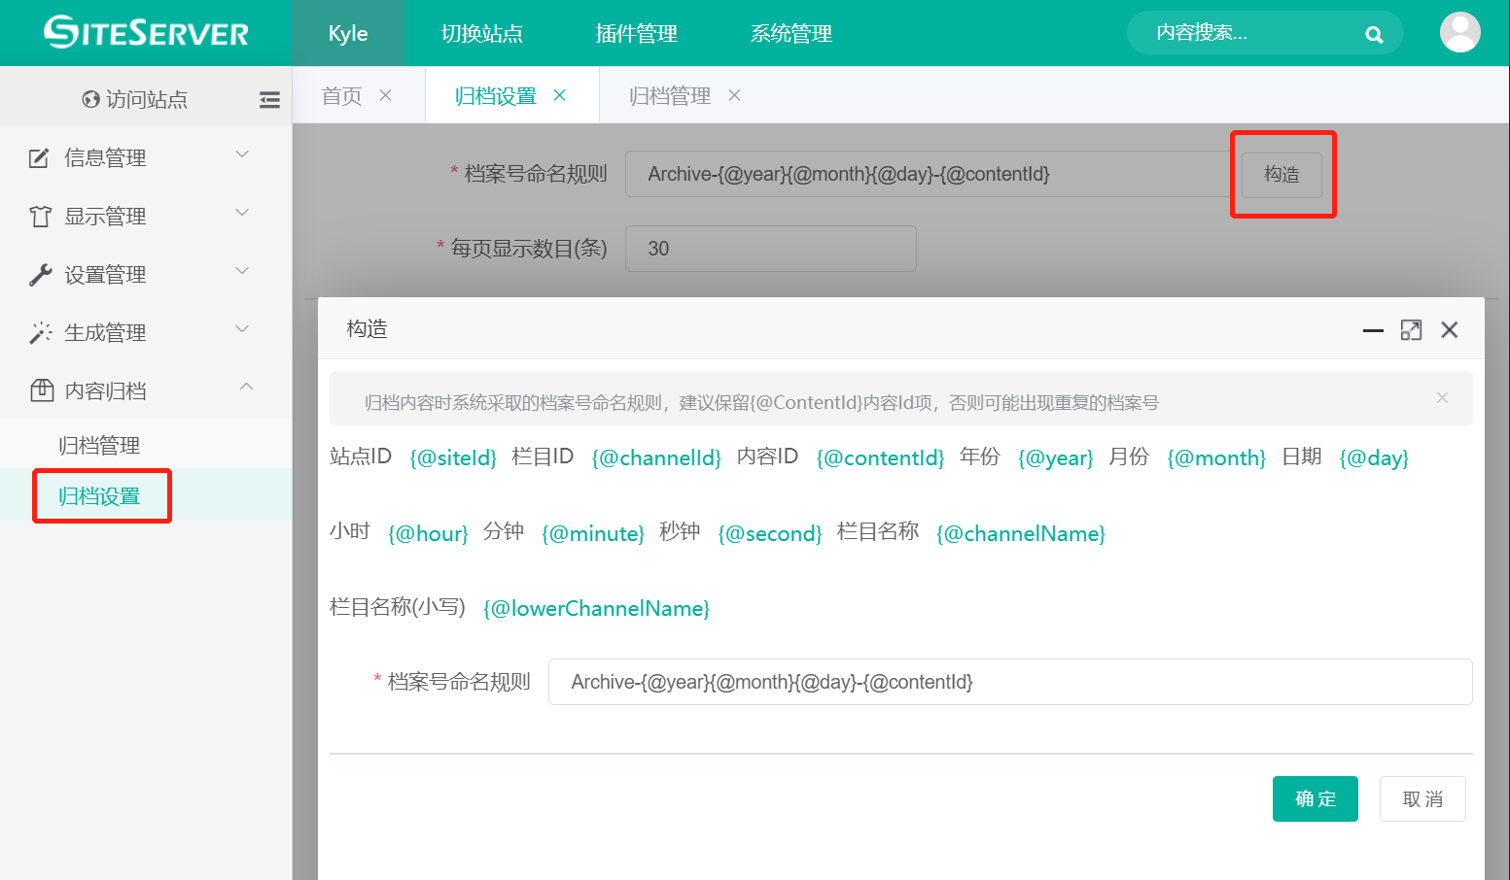Click the search magnifier icon

click(1373, 35)
